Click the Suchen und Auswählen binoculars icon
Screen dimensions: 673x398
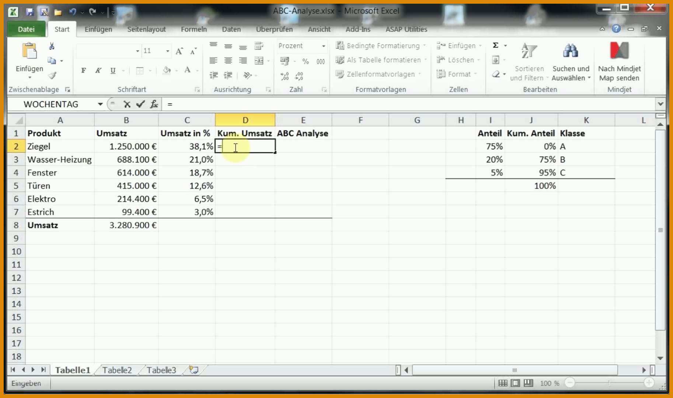point(571,52)
